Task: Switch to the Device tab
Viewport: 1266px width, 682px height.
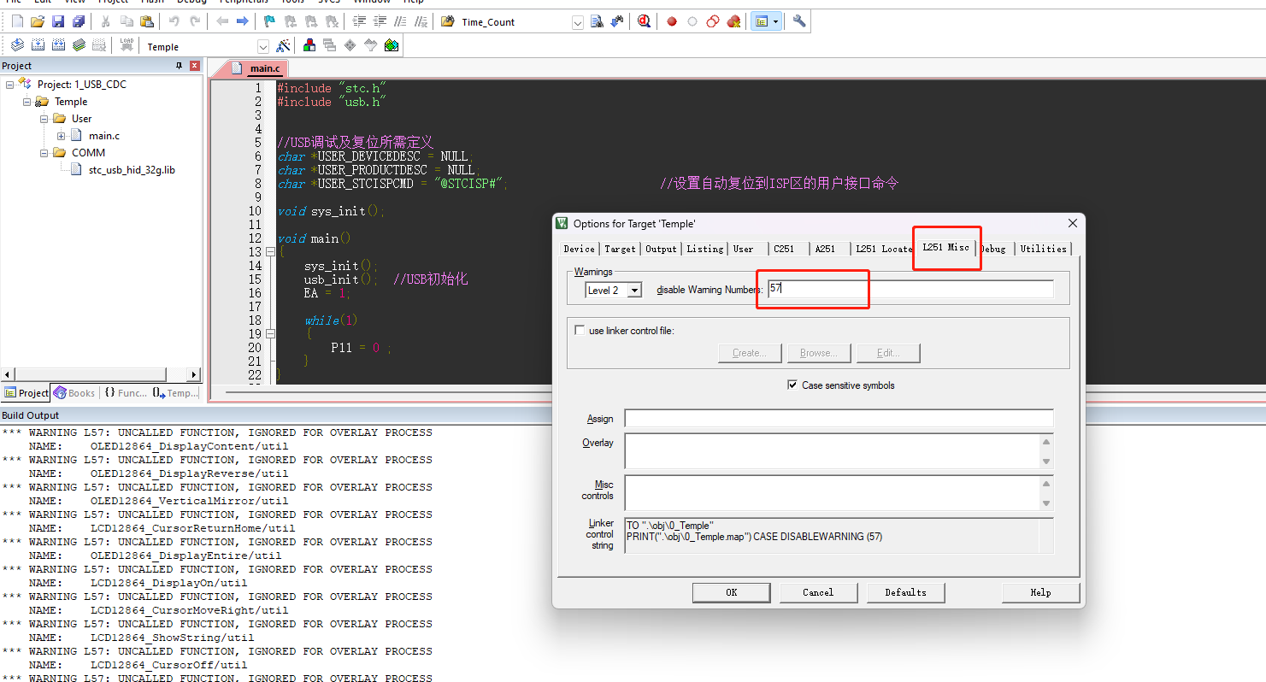Action: click(579, 249)
